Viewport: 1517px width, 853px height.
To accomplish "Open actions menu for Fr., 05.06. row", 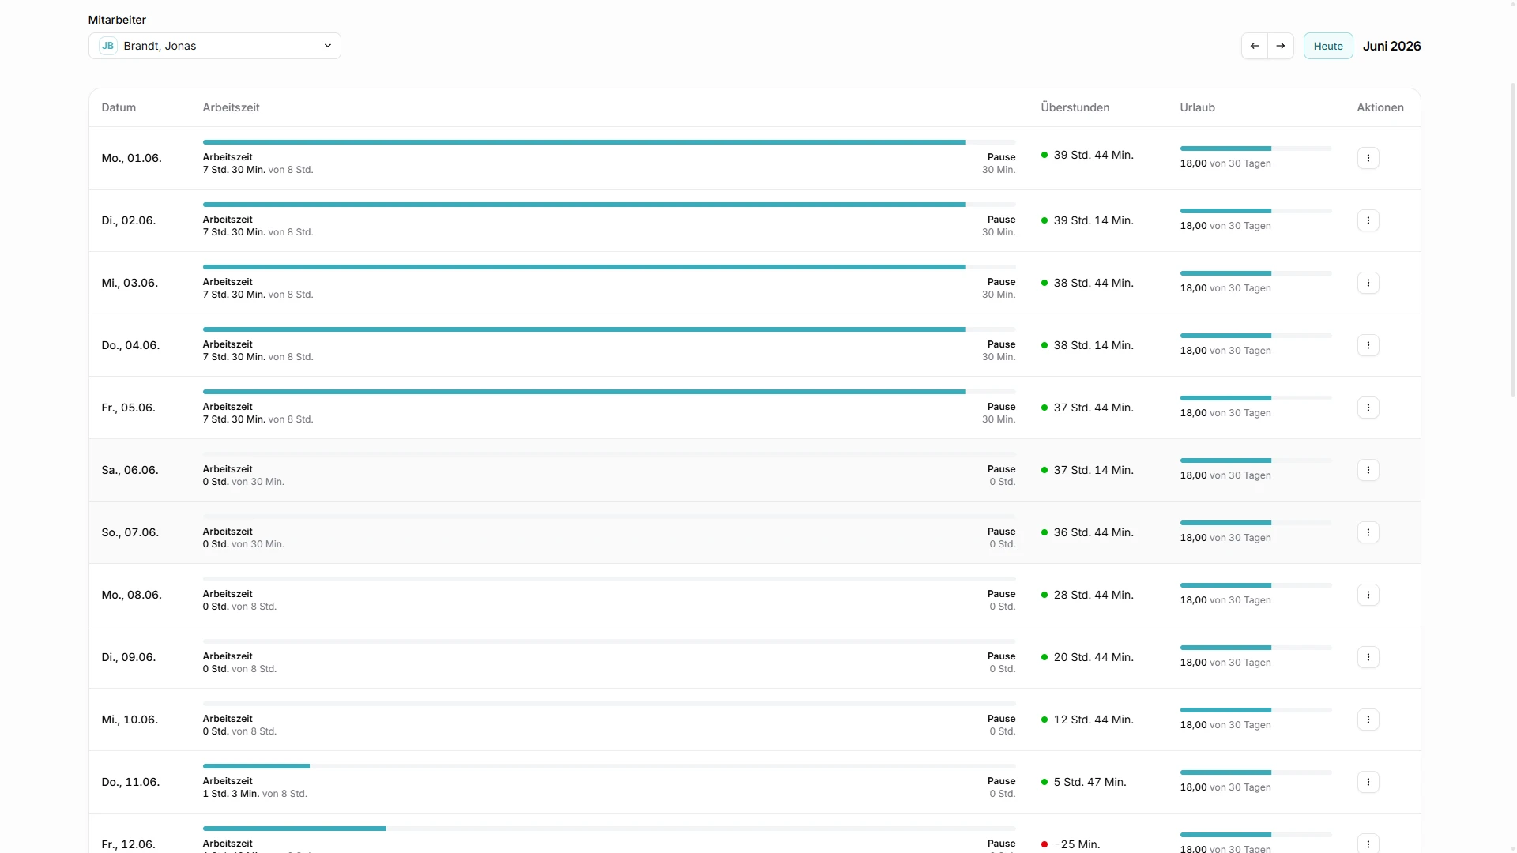I will point(1368,408).
